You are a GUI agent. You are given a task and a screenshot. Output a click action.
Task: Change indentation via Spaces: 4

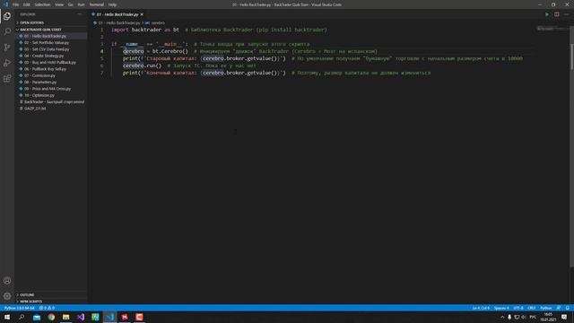(x=501, y=308)
